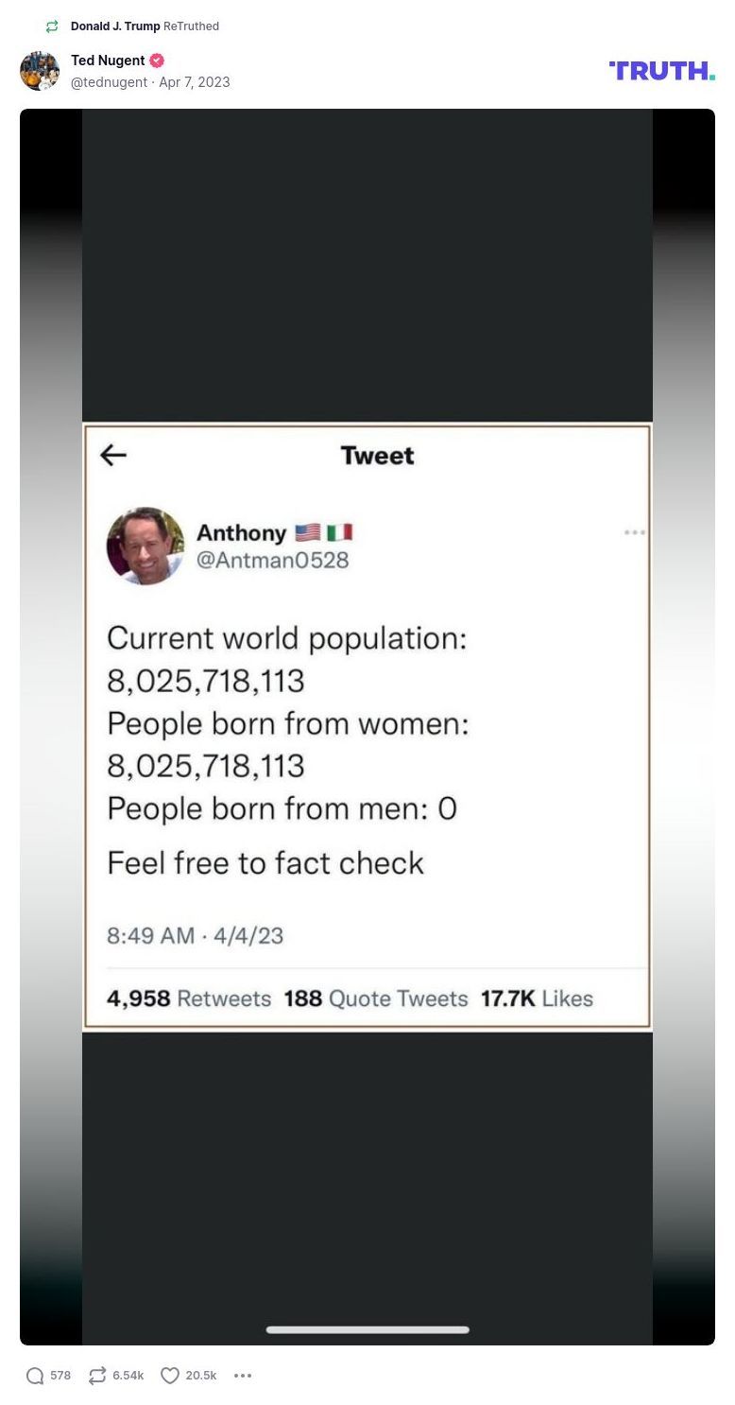The image size is (735, 1405).
Task: Open the three-dot menu inside the embedded tweet
Action: tap(634, 532)
